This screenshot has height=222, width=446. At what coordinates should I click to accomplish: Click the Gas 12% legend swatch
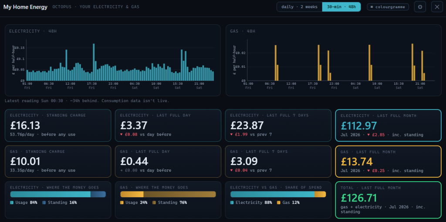[279, 203]
